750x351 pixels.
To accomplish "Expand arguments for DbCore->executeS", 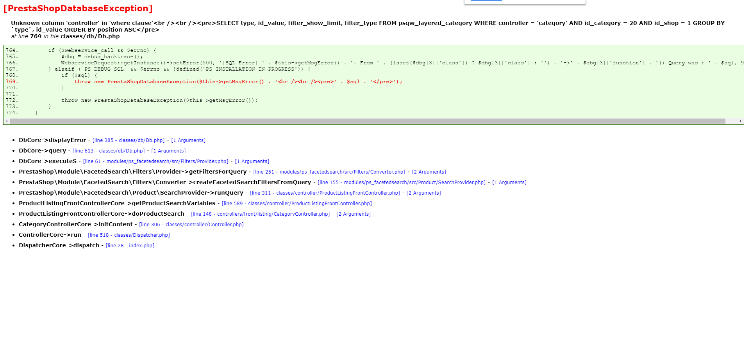I will (x=252, y=161).
